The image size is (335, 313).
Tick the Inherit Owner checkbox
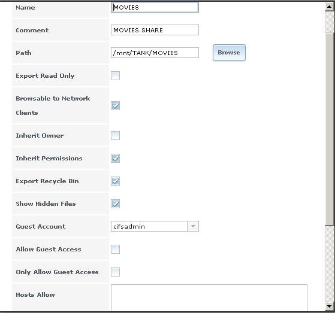click(x=116, y=135)
